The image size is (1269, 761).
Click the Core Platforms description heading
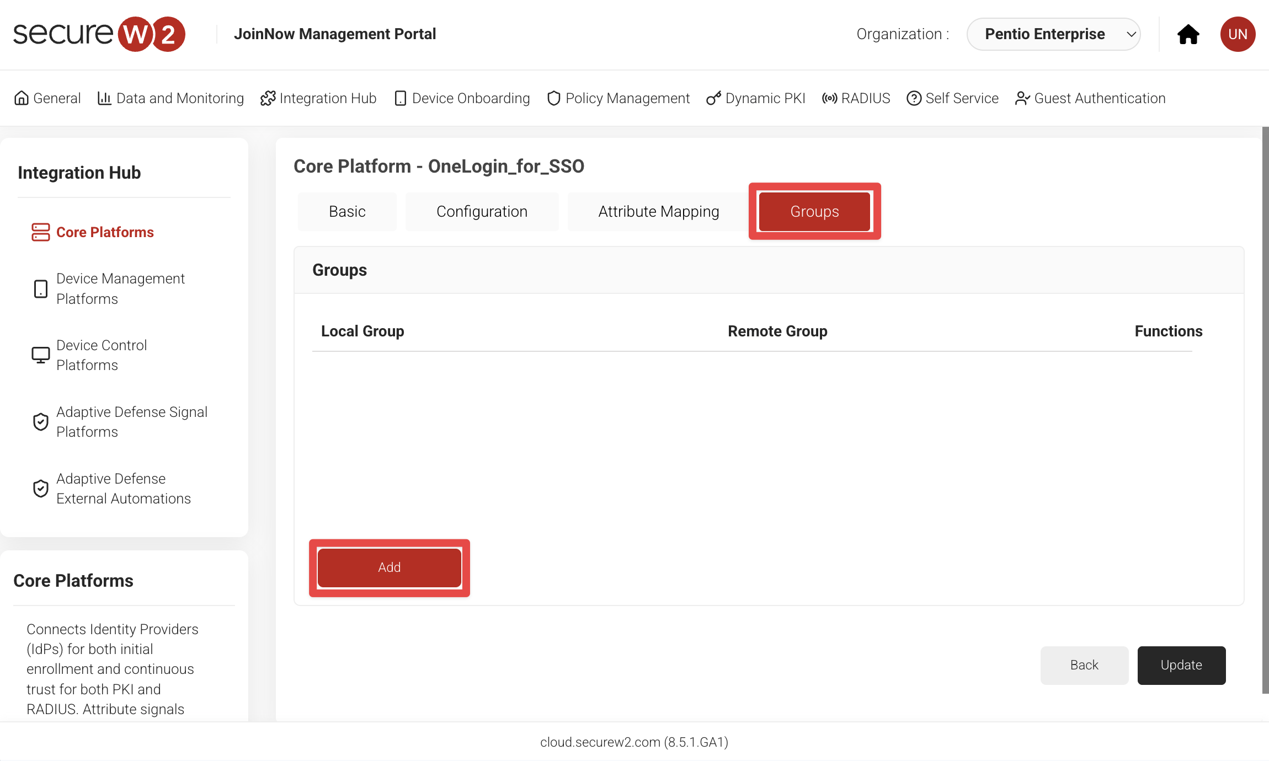tap(73, 581)
